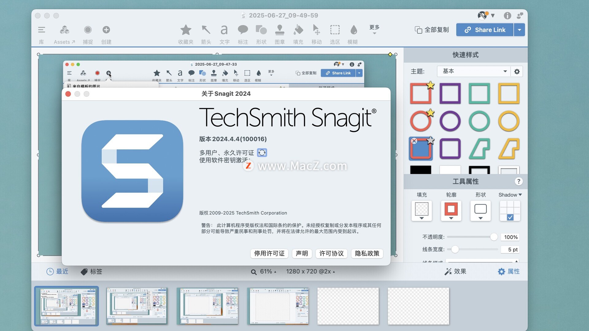Select the Move (移动) tool
This screenshot has height=331, width=589.
(x=316, y=30)
